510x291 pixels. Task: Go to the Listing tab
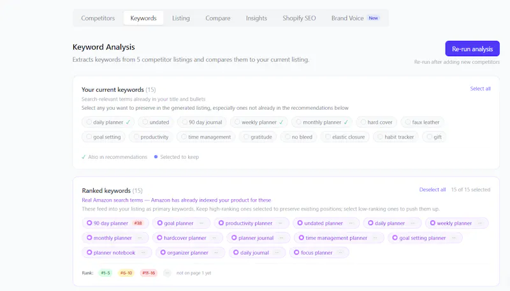point(181,19)
